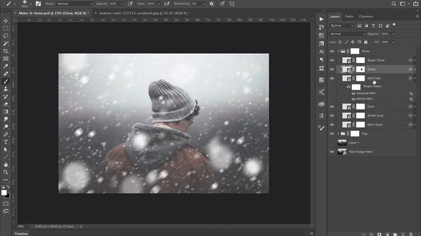Viewport: 421px width, 236px height.
Task: Select the Zoom tool
Action: (x=6, y=172)
